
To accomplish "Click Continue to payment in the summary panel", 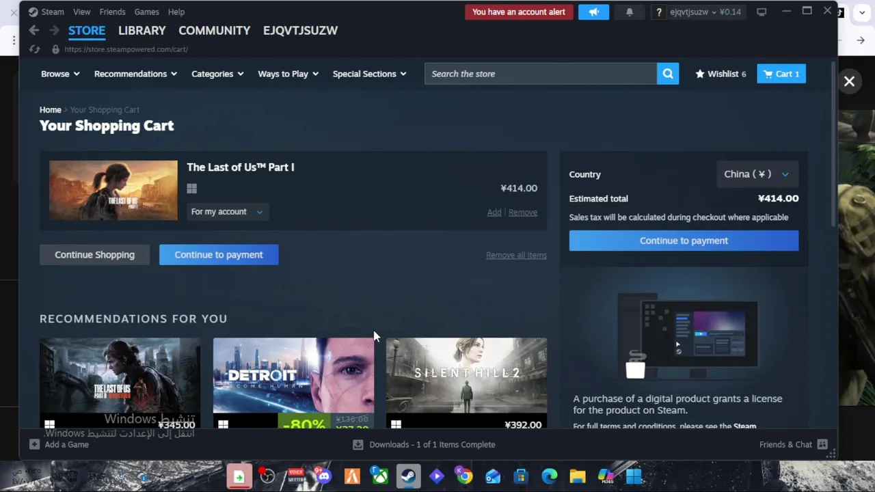I will 684,241.
